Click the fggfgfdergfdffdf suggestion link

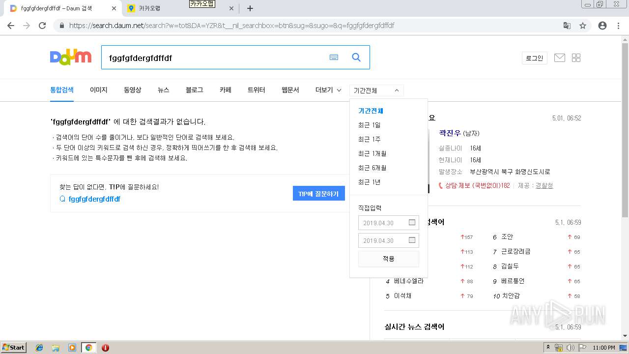click(94, 199)
